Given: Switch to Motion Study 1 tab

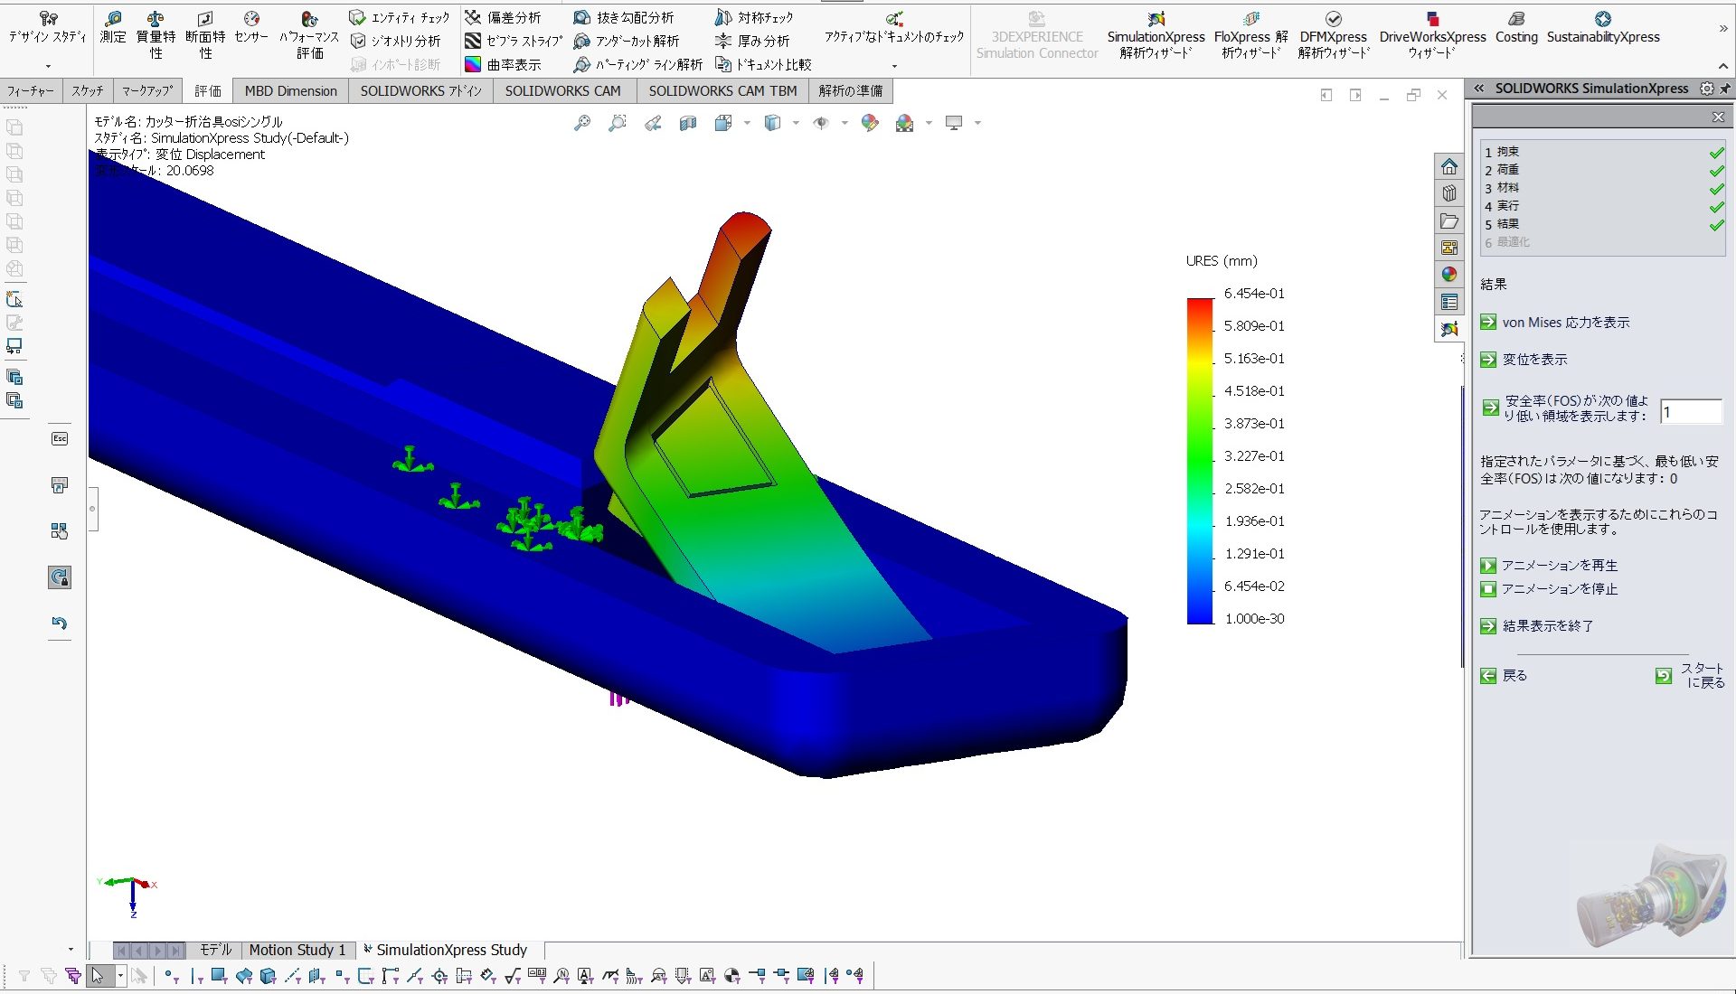Looking at the screenshot, I should click(297, 950).
